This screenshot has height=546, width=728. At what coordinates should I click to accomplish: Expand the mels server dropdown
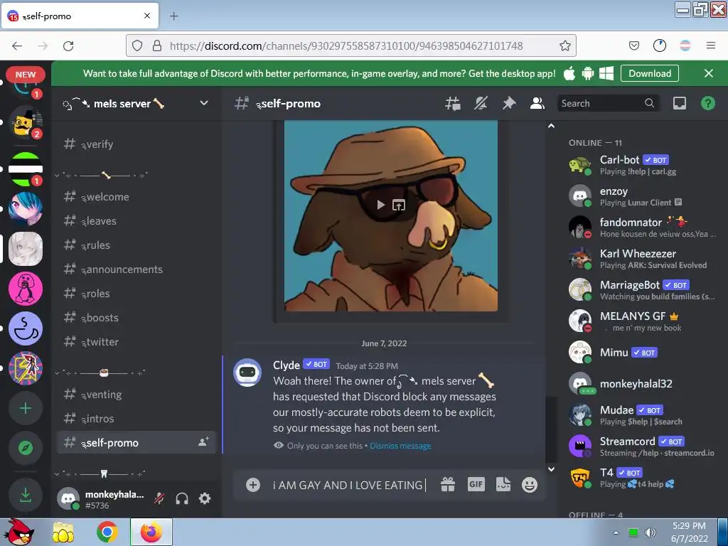tap(204, 103)
